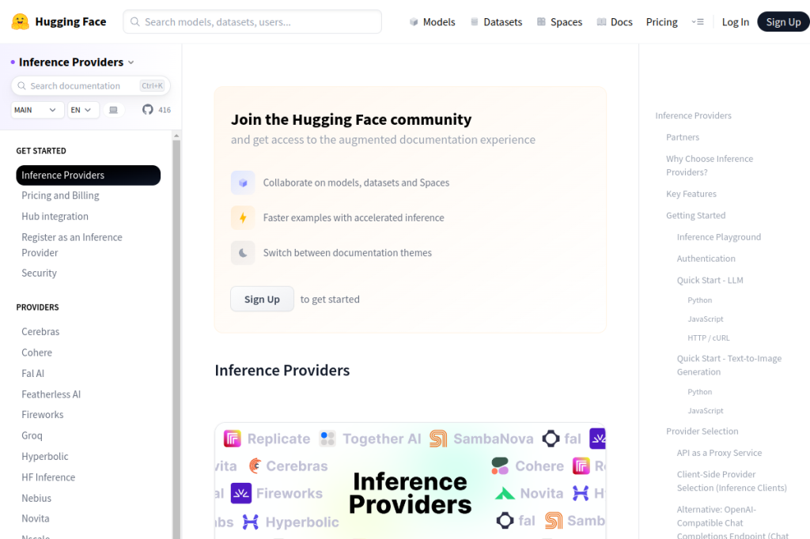Click the Models cube icon
Viewport: 810px width, 539px height.
pos(413,21)
